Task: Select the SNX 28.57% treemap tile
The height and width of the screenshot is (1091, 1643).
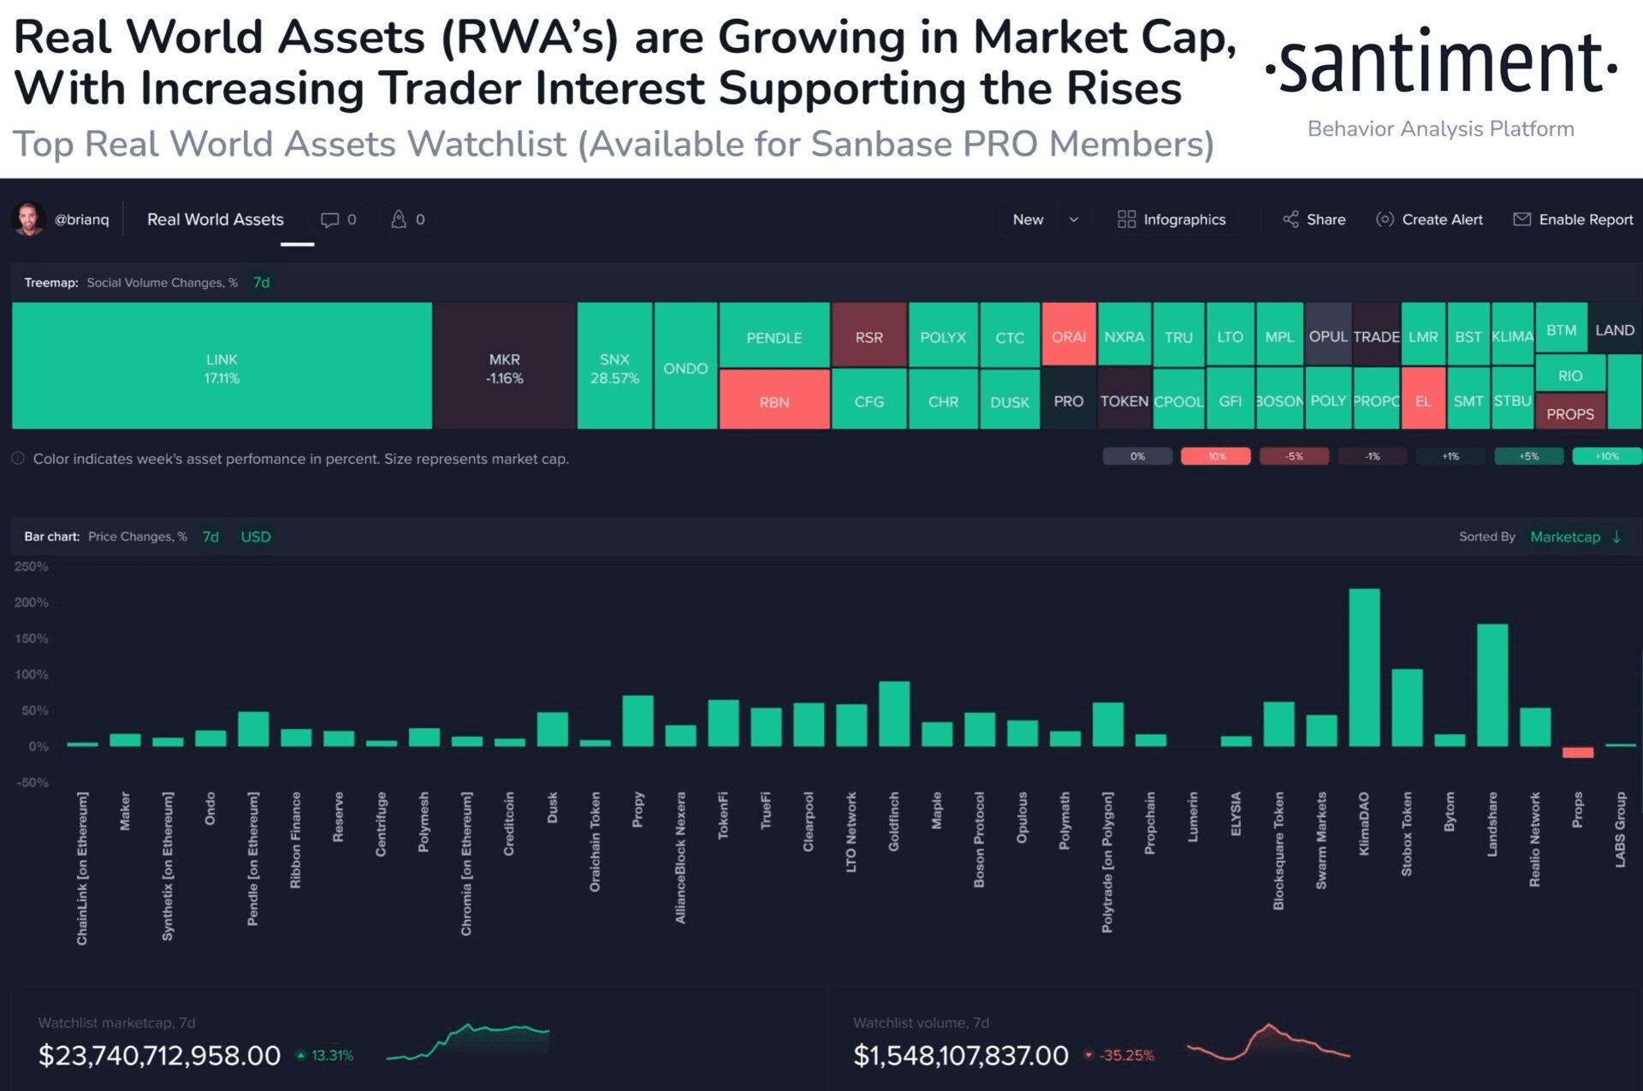Action: tap(614, 365)
